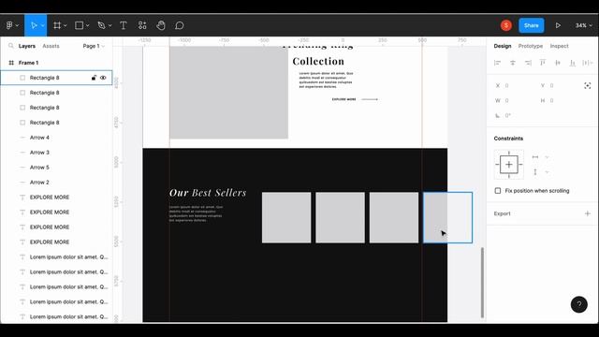Viewport: 599px width, 337px height.
Task: Open the Resources components tool
Action: (x=142, y=25)
